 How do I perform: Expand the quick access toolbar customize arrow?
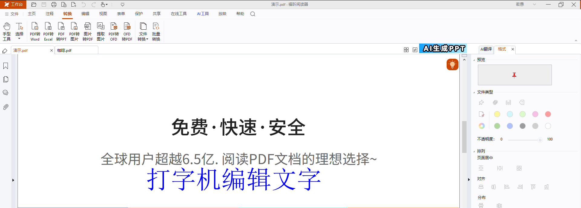[x=123, y=5]
